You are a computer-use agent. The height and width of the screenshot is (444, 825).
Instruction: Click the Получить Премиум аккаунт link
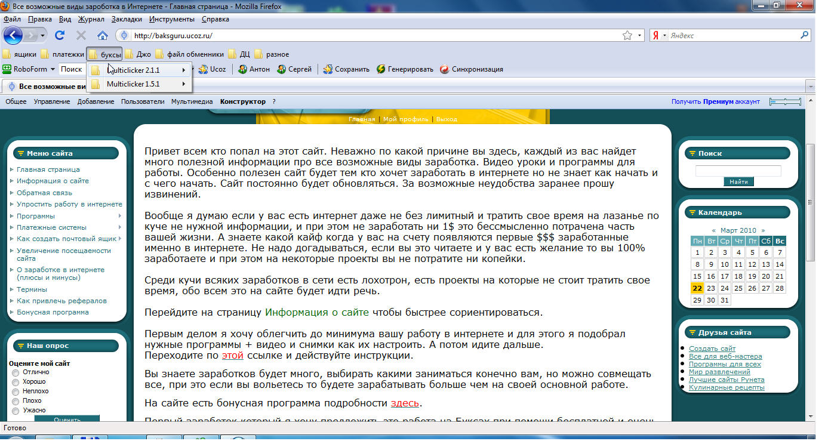(716, 102)
